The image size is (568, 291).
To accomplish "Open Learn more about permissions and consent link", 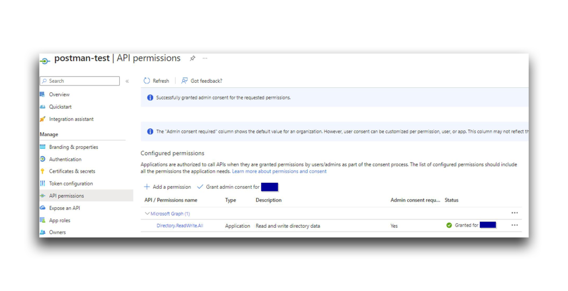I will tap(280, 171).
